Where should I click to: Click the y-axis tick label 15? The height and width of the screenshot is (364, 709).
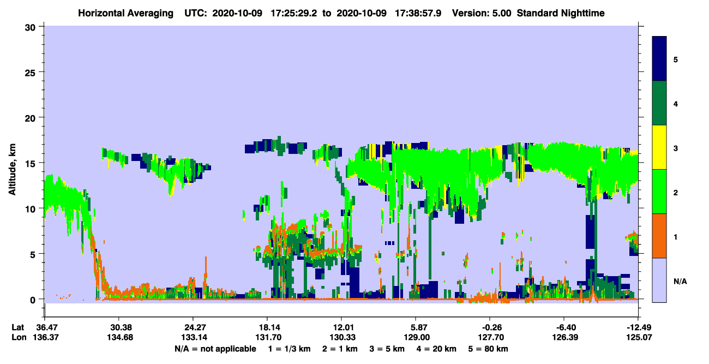point(32,163)
